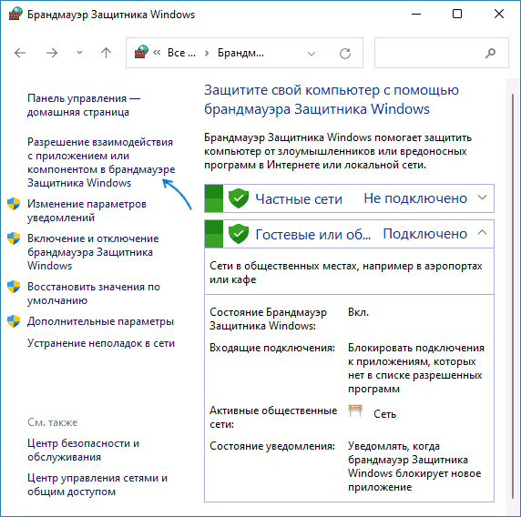Click the magnifier search icon
521x517 pixels.
coord(490,53)
